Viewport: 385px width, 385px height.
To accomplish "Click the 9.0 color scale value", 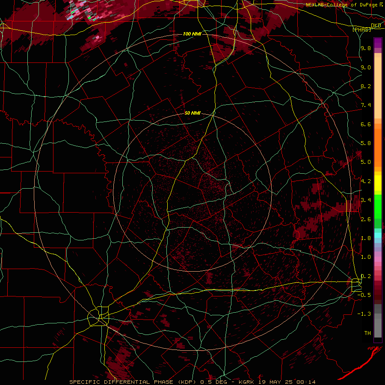I will tap(366, 67).
